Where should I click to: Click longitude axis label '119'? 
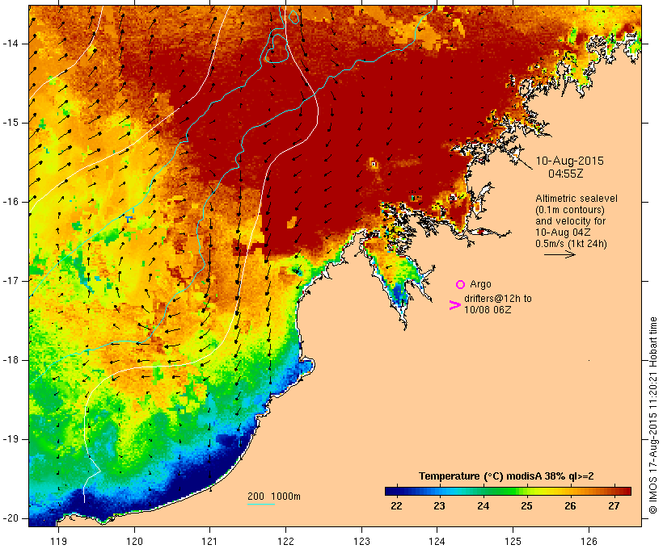click(58, 541)
